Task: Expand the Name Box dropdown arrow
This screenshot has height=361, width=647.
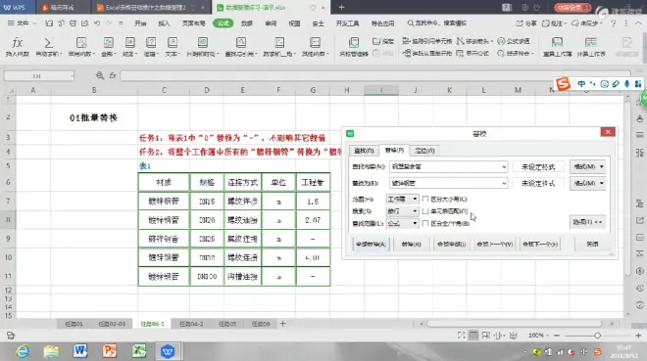Action: [72, 75]
